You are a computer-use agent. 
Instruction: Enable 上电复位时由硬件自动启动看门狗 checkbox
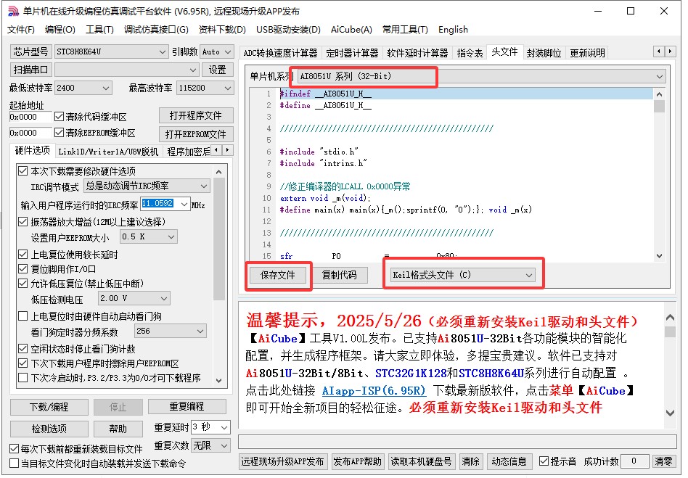point(22,316)
